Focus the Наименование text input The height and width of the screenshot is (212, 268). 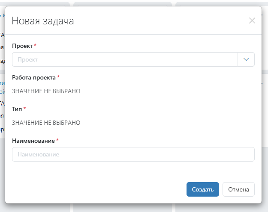(x=133, y=154)
